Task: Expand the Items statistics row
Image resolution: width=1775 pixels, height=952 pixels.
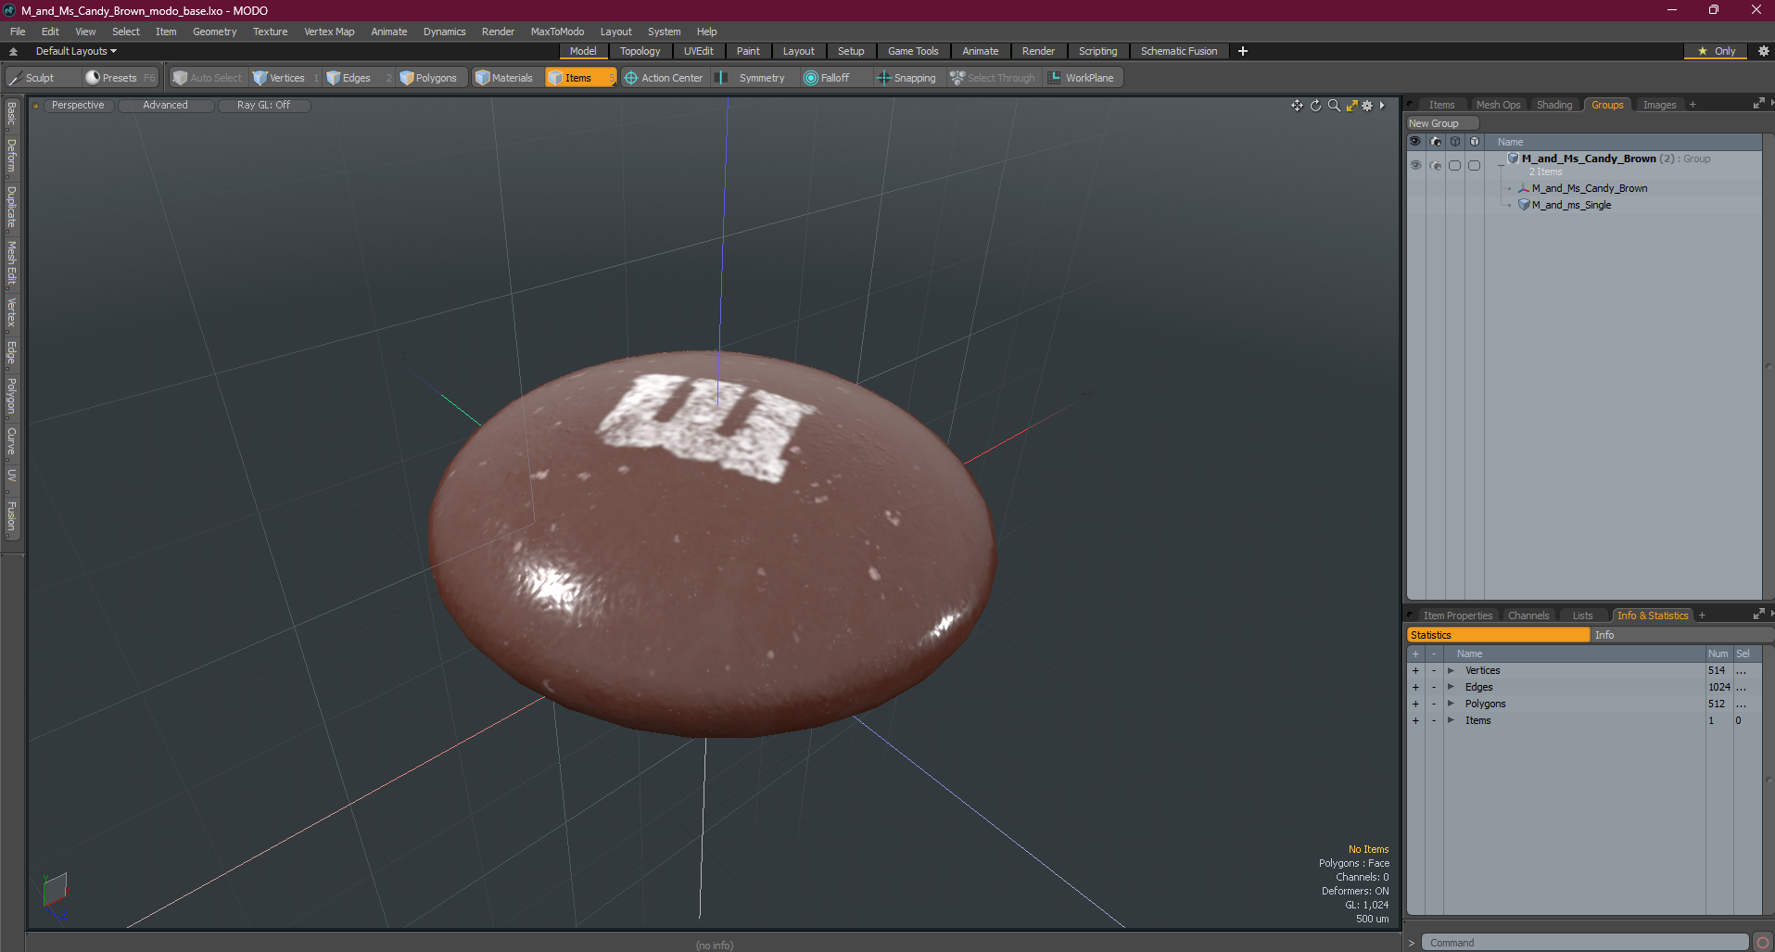Action: point(1451,720)
